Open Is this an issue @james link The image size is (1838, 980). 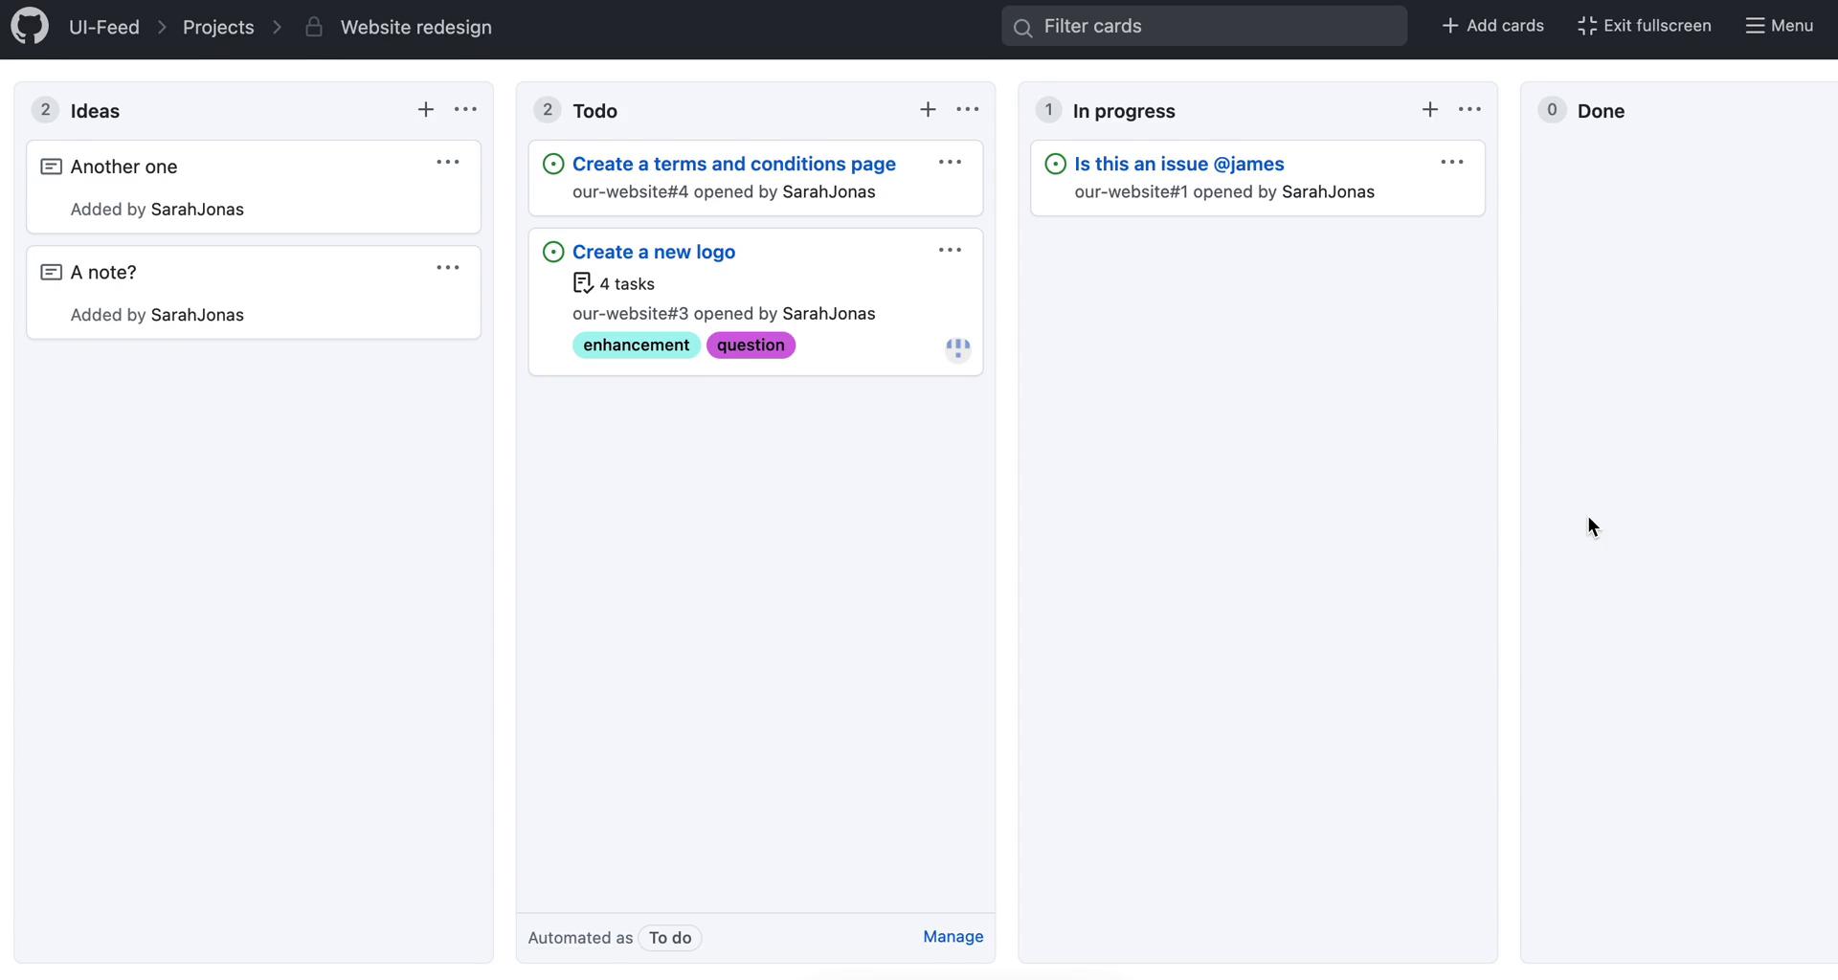(x=1179, y=164)
